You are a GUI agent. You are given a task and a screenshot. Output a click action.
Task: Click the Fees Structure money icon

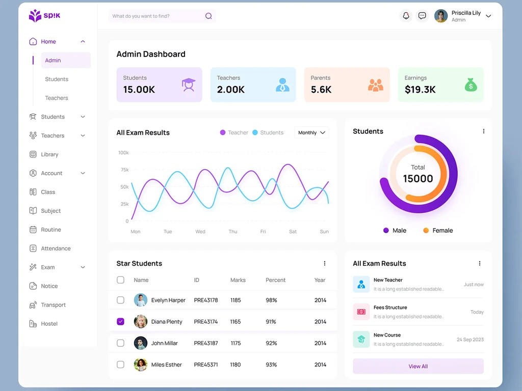[x=361, y=312]
